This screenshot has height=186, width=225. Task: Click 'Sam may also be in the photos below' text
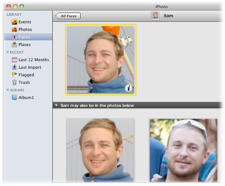pos(97,106)
